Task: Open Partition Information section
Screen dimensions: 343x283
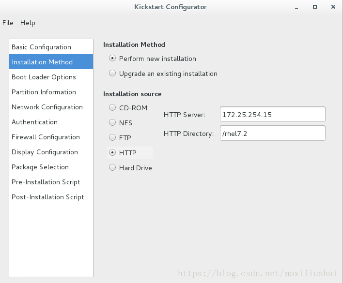Action: click(x=51, y=92)
